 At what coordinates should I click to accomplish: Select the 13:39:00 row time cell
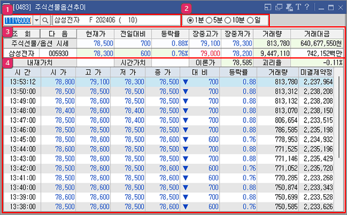pos(22,197)
